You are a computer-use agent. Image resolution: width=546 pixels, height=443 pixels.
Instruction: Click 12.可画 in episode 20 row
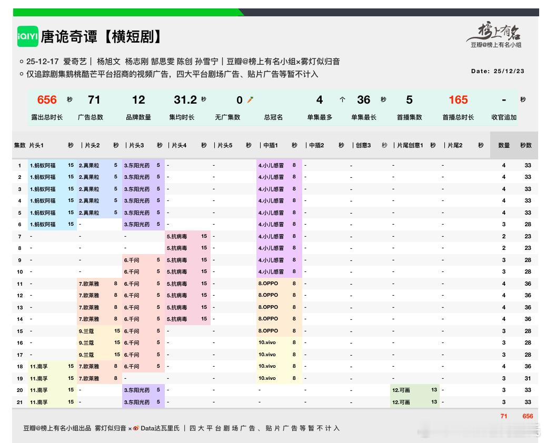click(401, 390)
